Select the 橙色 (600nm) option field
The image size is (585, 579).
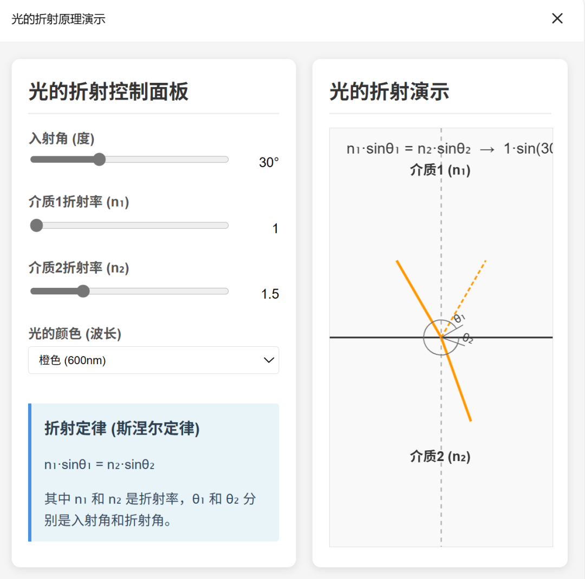click(153, 360)
